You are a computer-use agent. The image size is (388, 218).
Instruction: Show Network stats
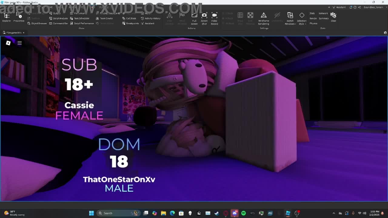point(323,13)
